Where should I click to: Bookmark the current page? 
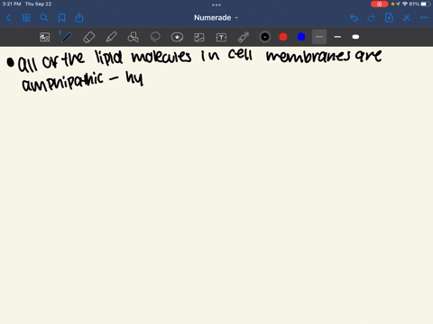61,18
